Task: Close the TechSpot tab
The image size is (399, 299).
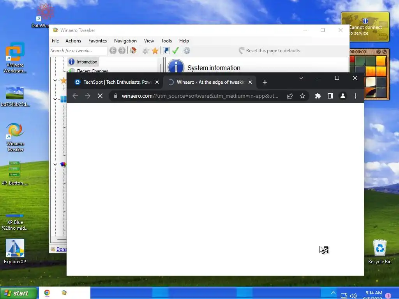Action: point(157,82)
